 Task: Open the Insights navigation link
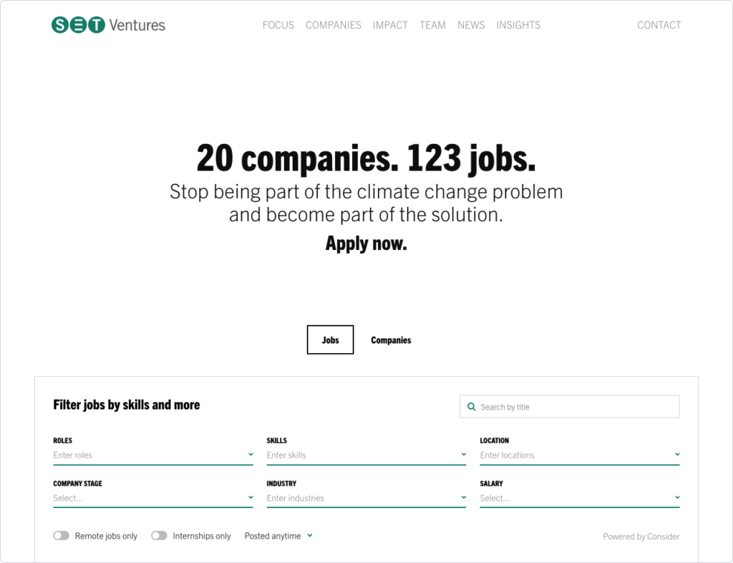518,25
